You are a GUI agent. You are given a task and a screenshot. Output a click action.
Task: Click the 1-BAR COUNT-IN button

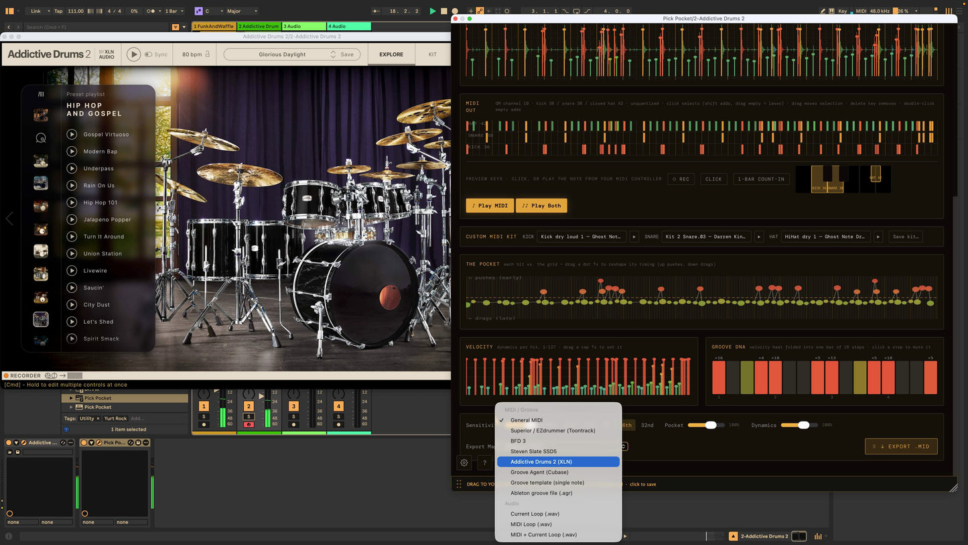(x=760, y=179)
